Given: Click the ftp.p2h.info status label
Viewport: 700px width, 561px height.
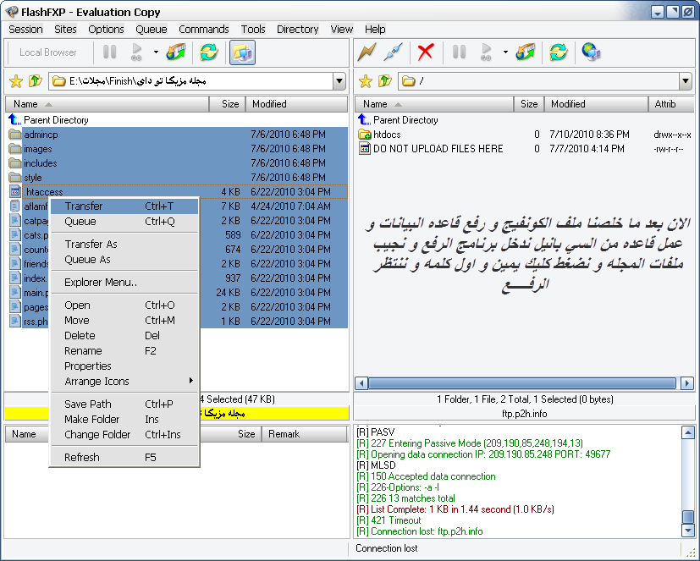Looking at the screenshot, I should (524, 414).
